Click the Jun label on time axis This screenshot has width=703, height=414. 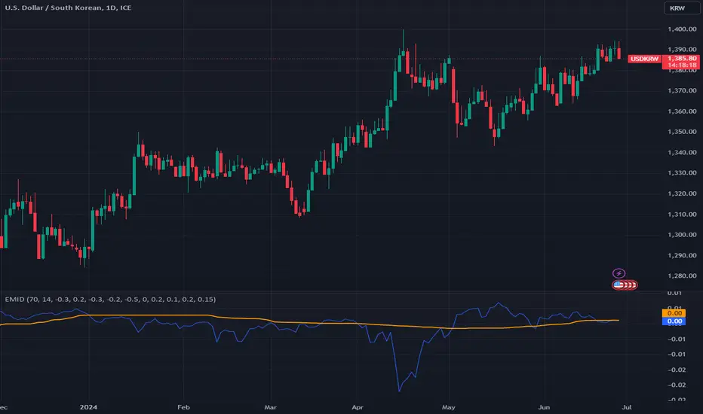(544, 406)
